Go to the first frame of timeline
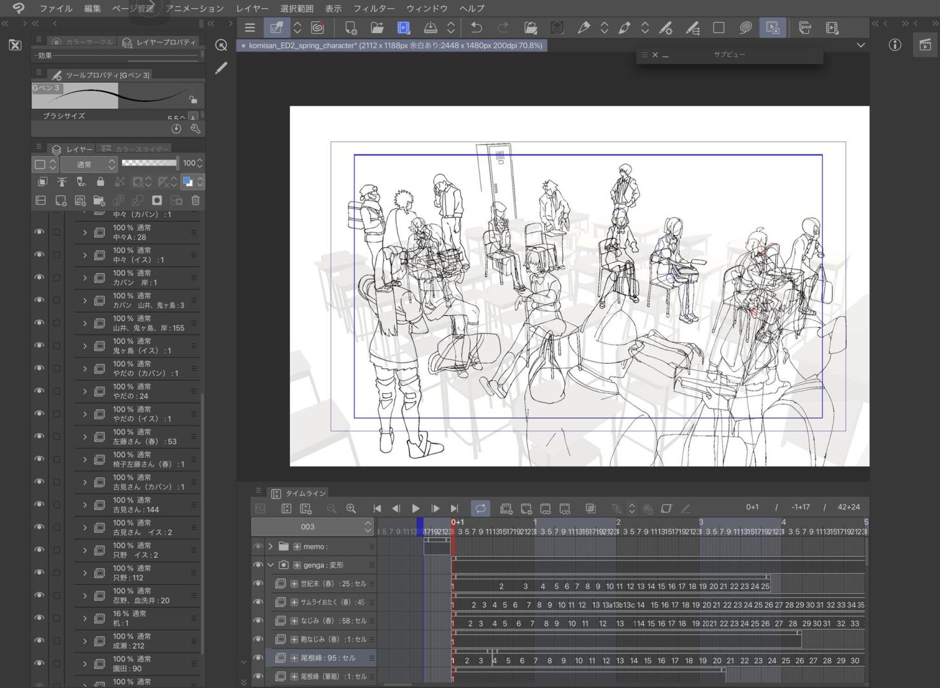Image resolution: width=940 pixels, height=688 pixels. click(x=377, y=508)
